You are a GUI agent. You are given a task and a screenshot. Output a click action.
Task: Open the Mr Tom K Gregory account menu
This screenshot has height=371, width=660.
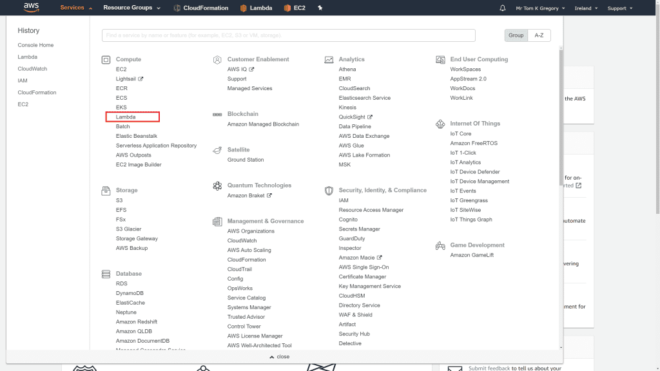[540, 8]
